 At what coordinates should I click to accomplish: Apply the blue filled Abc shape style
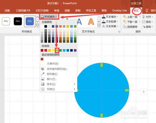[x=30, y=21]
